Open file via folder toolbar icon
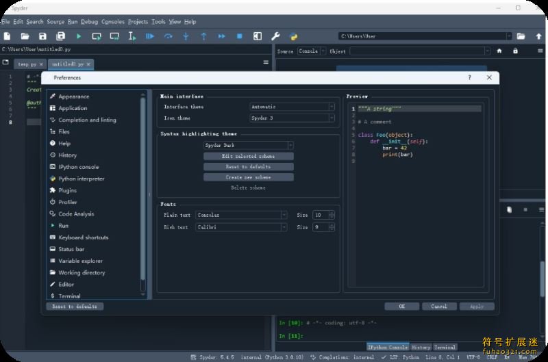Image resolution: width=548 pixels, height=362 pixels. click(25, 36)
